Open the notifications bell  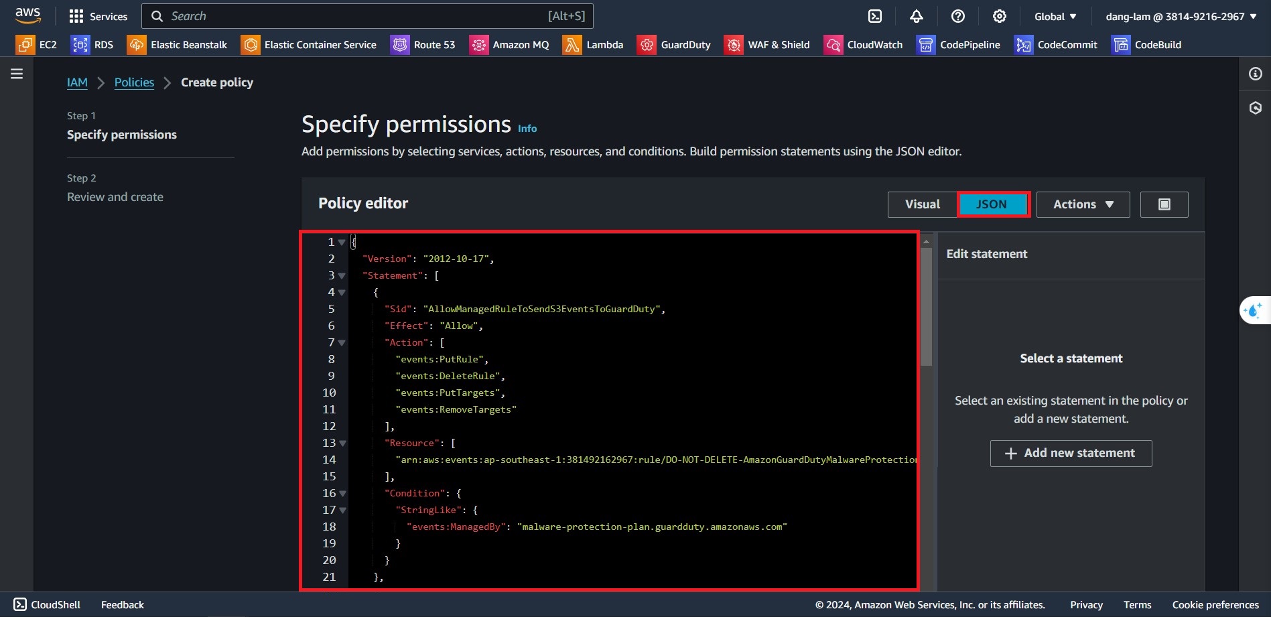[916, 16]
